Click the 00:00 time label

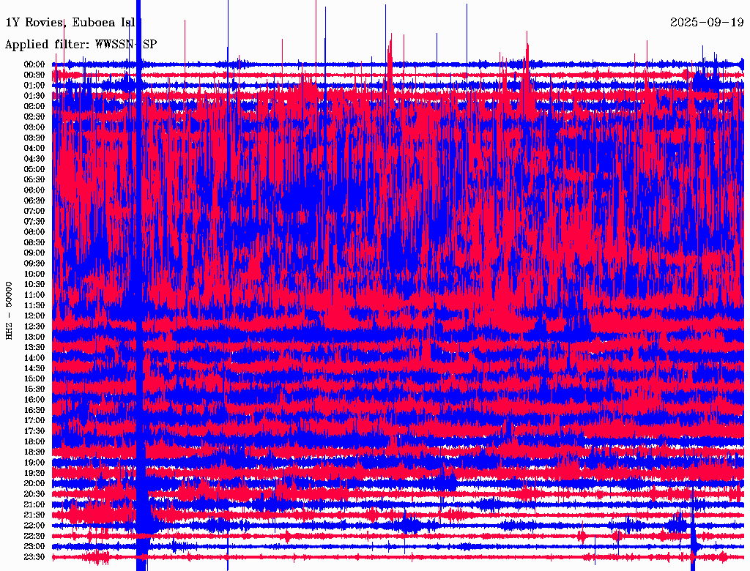point(34,64)
